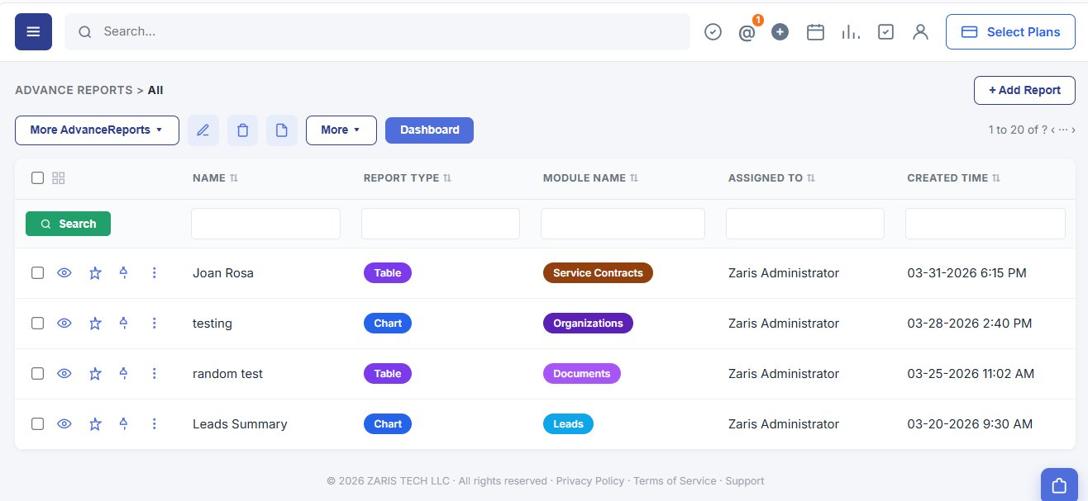Toggle the select-all checkbox
This screenshot has height=501, width=1088.
pos(37,177)
